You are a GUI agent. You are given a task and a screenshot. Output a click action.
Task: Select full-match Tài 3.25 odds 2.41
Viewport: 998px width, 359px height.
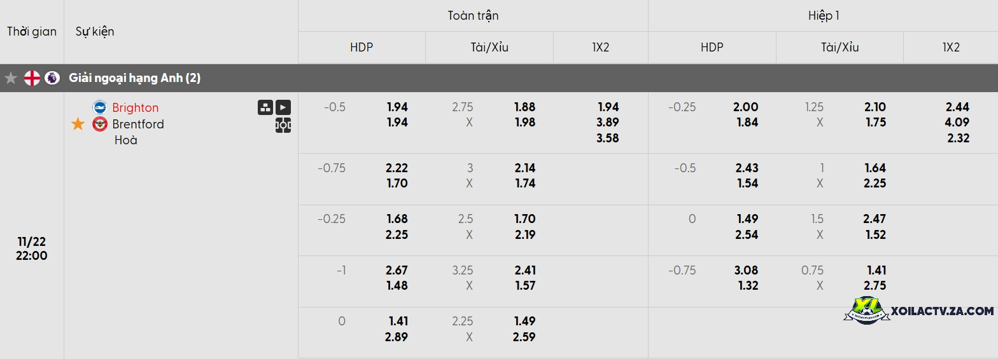pyautogui.click(x=525, y=270)
